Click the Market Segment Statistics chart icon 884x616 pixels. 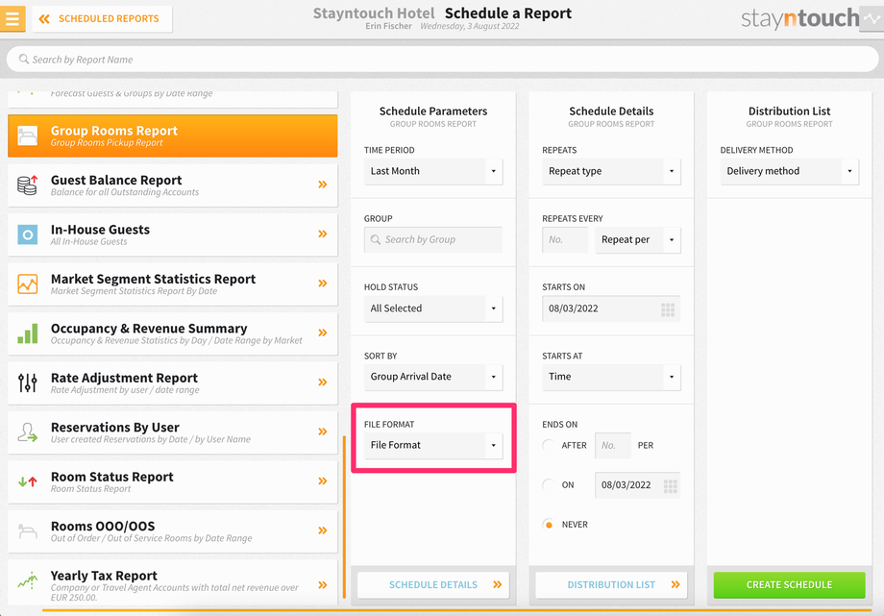(27, 283)
